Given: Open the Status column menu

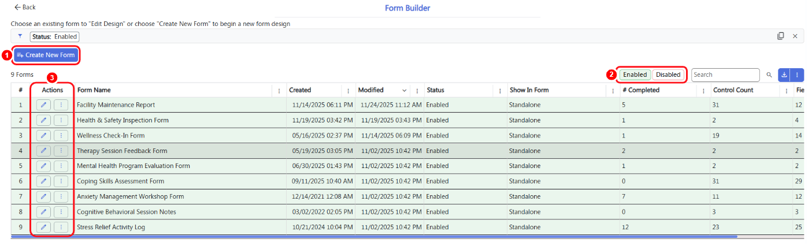Looking at the screenshot, I should [x=499, y=91].
